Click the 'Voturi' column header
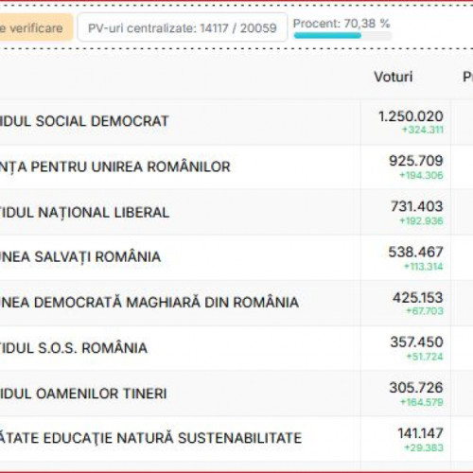This screenshot has height=473, width=473. coord(394,77)
